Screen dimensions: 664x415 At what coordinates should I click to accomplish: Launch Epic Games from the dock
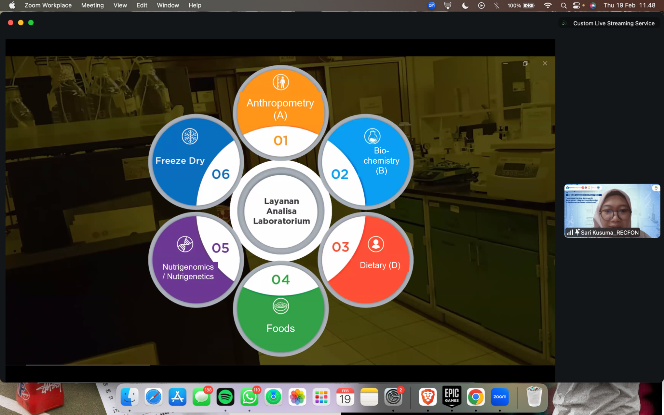(x=452, y=396)
